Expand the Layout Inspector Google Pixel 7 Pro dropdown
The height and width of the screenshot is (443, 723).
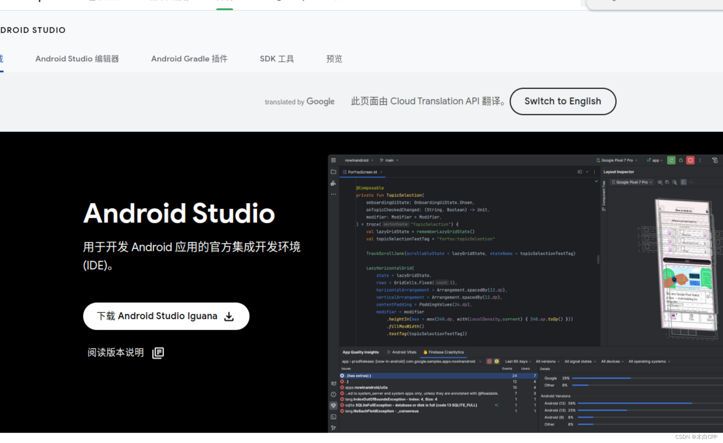pos(632,182)
